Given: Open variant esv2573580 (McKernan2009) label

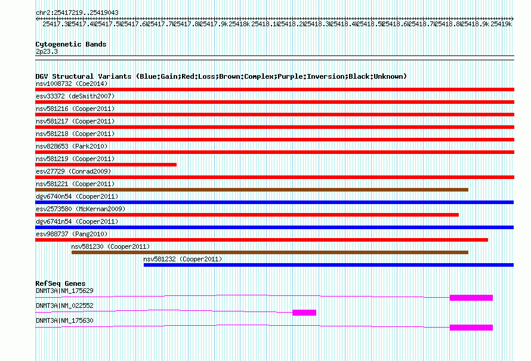Looking at the screenshot, I should coord(81,209).
